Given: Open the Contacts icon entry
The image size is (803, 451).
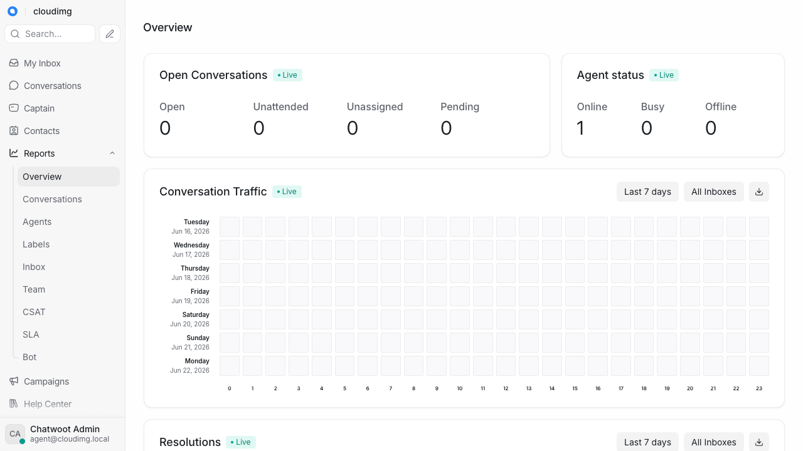Looking at the screenshot, I should click(x=14, y=131).
